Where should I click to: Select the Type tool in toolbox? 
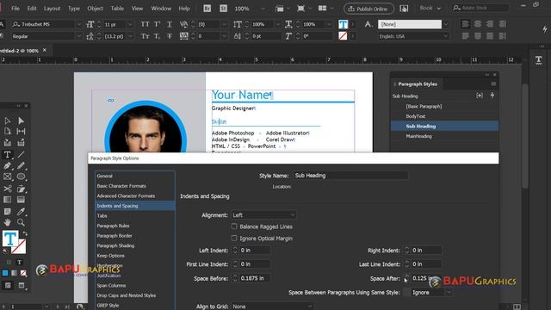8,155
